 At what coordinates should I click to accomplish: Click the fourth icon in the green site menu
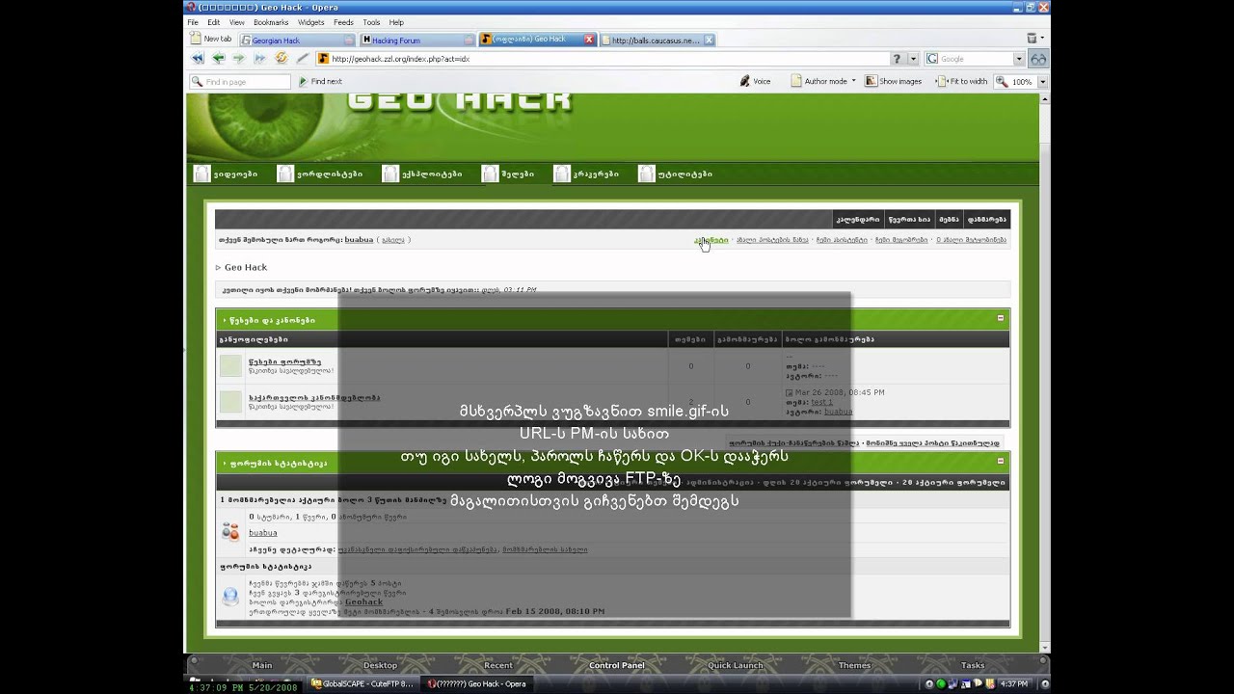click(490, 173)
